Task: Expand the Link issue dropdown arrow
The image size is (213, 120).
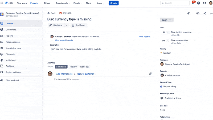Action: [x=67, y=25]
